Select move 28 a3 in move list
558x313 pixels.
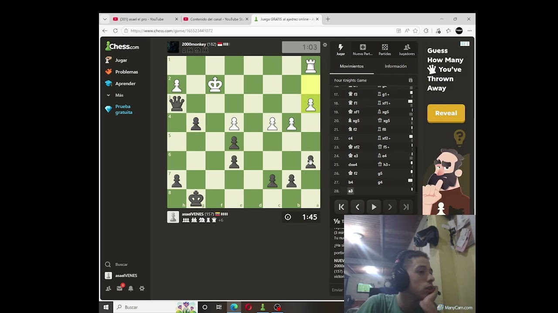[x=350, y=191]
